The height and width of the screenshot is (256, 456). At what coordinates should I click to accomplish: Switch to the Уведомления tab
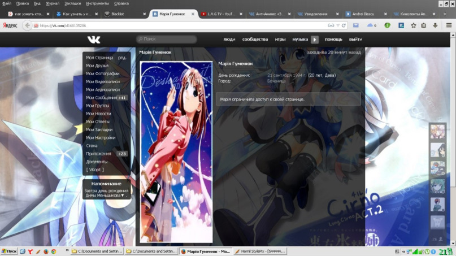[318, 14]
